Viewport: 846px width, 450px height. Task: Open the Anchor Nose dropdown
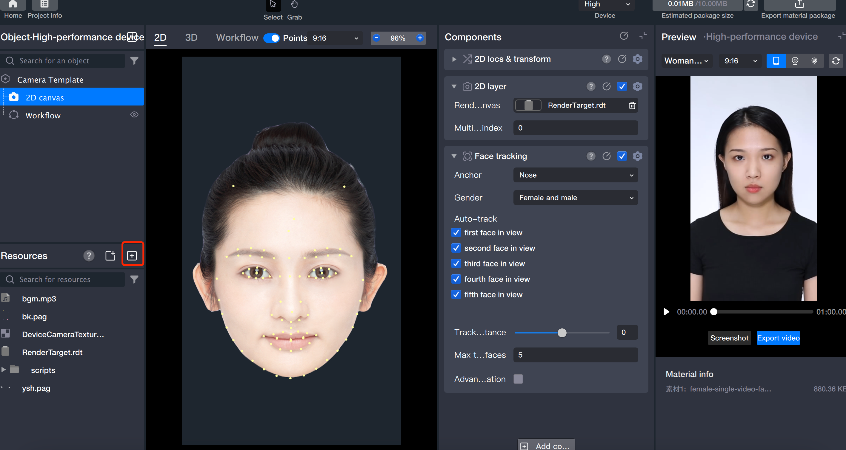575,175
